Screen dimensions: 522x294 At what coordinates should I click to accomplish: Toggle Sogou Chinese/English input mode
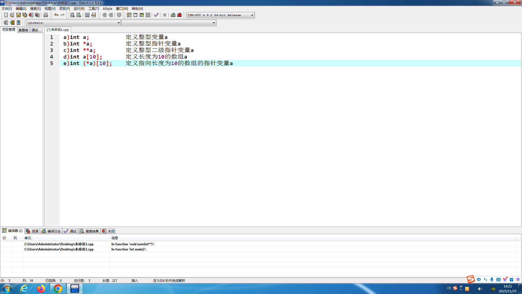click(x=479, y=280)
